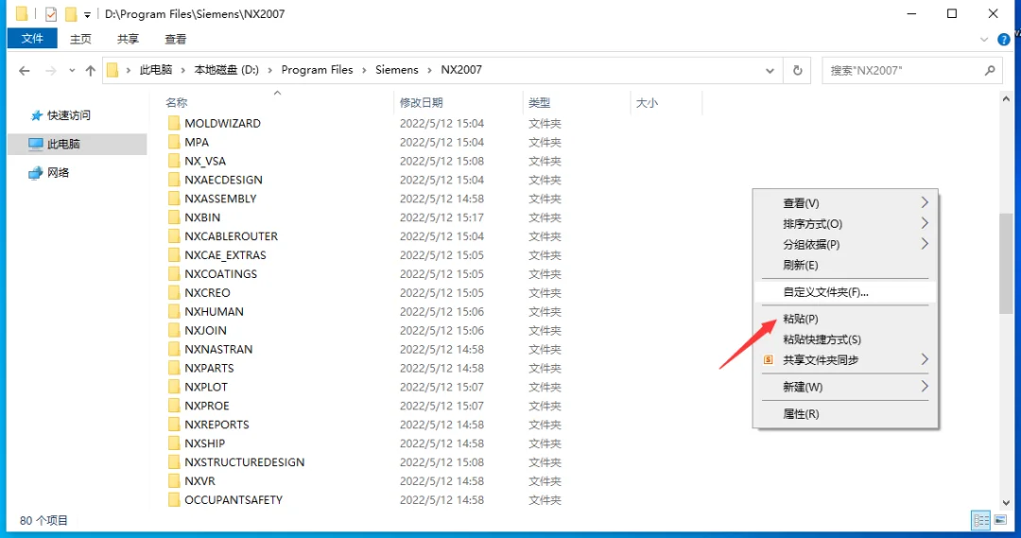1021x538 pixels.
Task: Open the Help question mark icon
Action: tap(1003, 40)
